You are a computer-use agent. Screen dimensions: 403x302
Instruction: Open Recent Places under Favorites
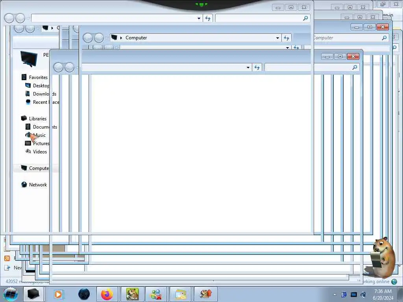coord(42,102)
